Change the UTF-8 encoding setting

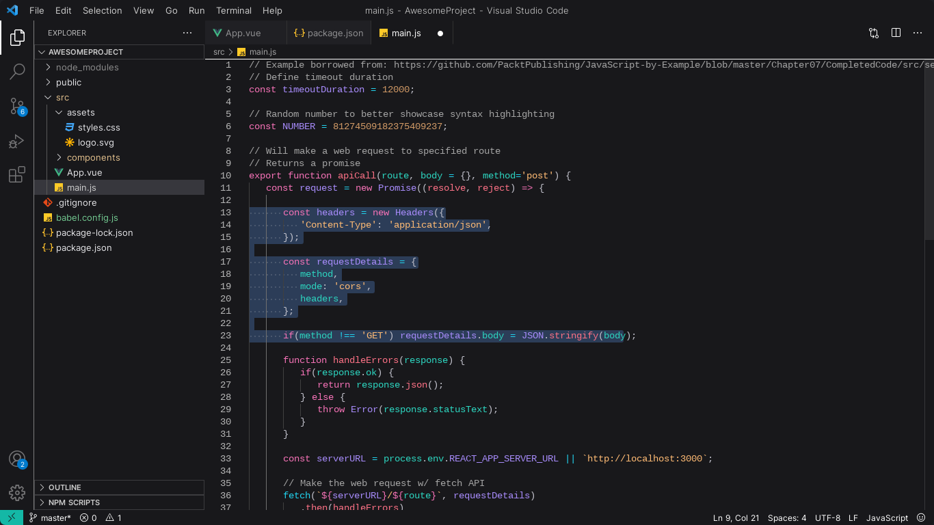click(827, 517)
